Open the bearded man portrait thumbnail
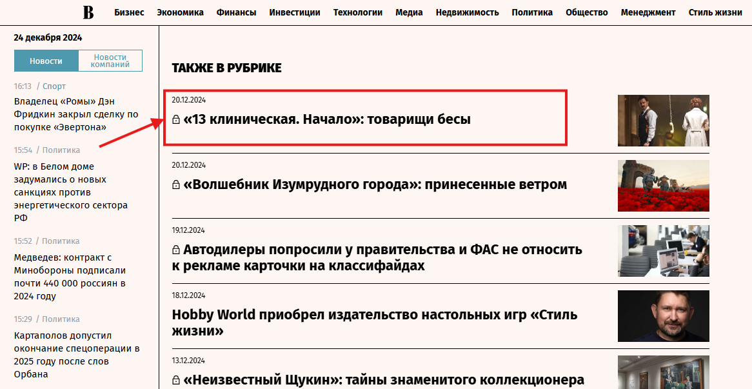Screen dimensions: 752x389 [663, 316]
